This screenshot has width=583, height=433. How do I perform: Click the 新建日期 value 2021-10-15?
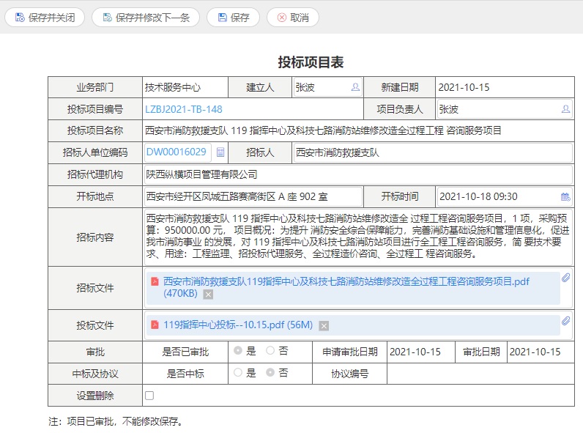(464, 87)
